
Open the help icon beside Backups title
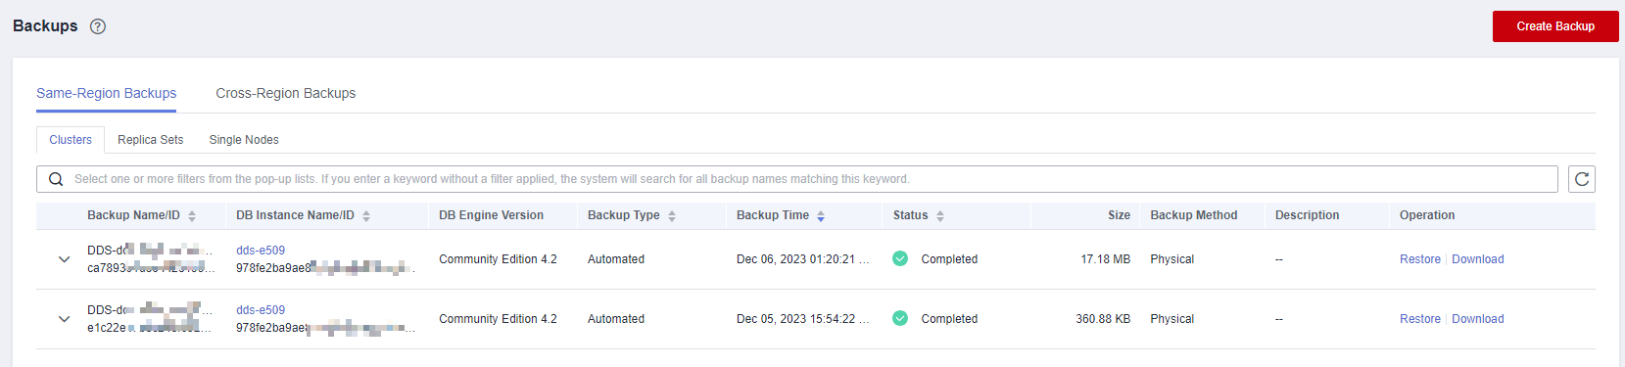pyautogui.click(x=98, y=26)
